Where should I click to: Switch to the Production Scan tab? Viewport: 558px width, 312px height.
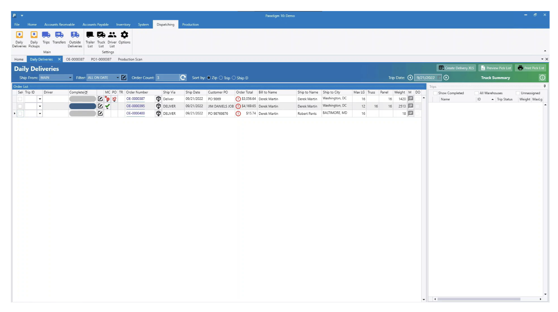click(x=130, y=60)
